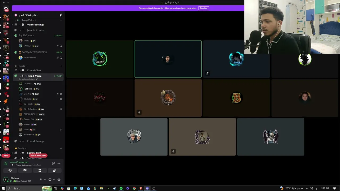This screenshot has height=191, width=340.
Task: Open the 3675748477478557765 voice channel
Action: (38, 53)
